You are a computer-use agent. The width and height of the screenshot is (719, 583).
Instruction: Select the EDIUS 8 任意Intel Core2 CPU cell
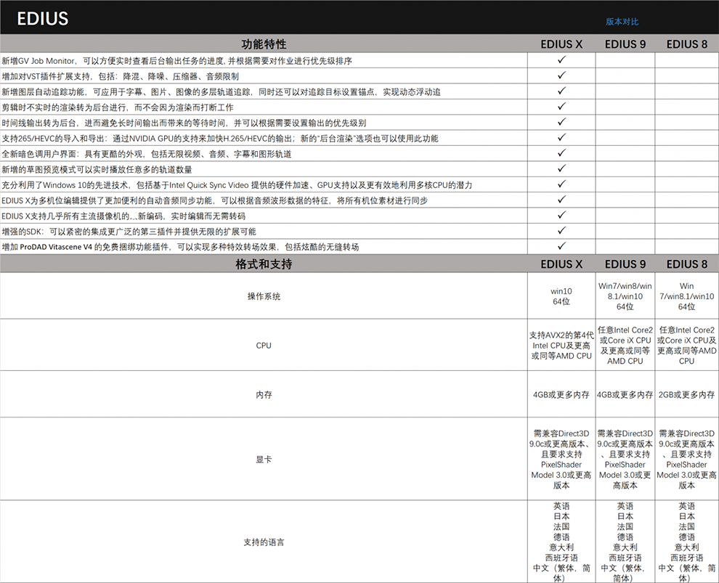(x=687, y=346)
